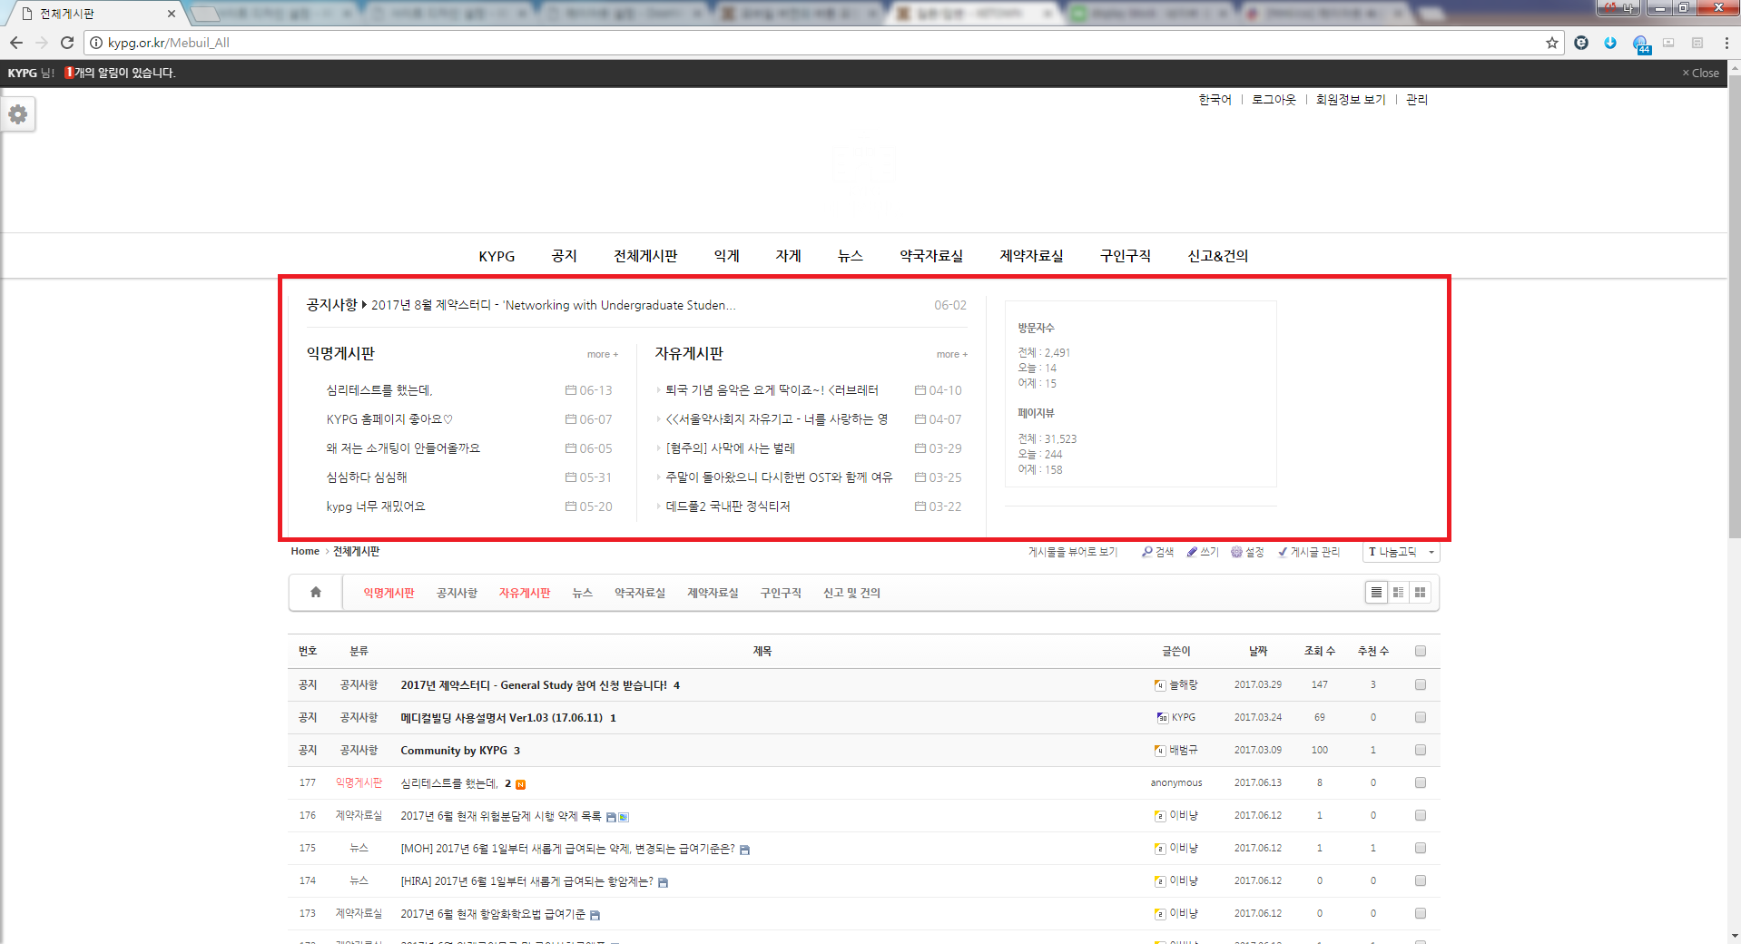
Task: Click the 검색 magnifier search button
Action: tap(1157, 552)
